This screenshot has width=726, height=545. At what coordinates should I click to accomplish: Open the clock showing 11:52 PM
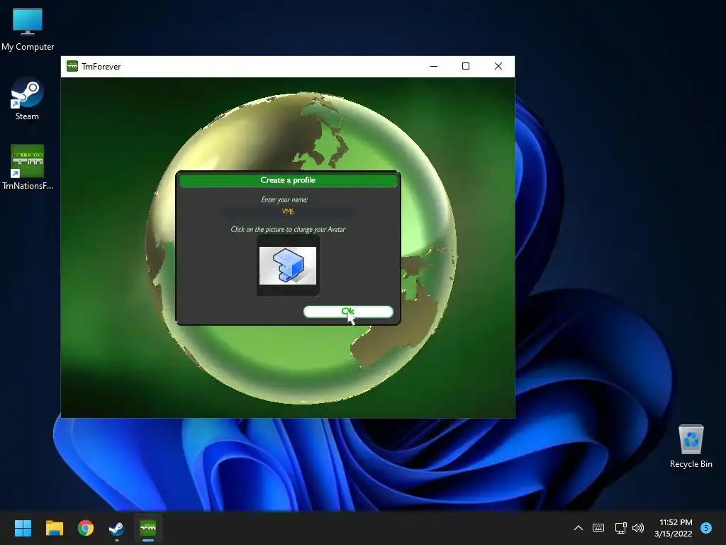(674, 528)
